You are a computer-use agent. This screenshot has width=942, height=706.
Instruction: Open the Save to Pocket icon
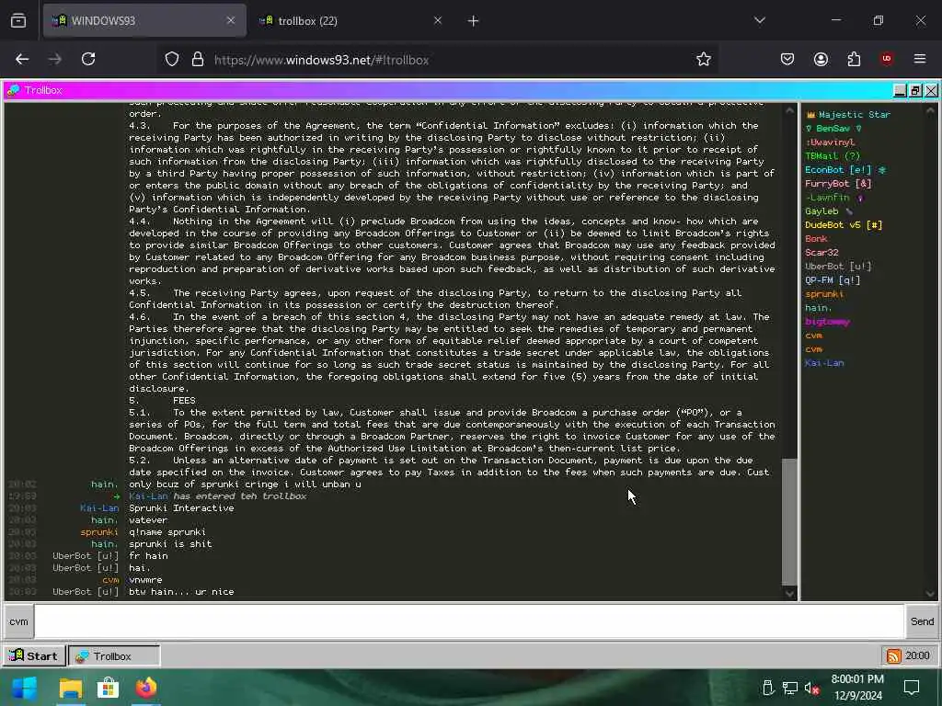click(787, 59)
